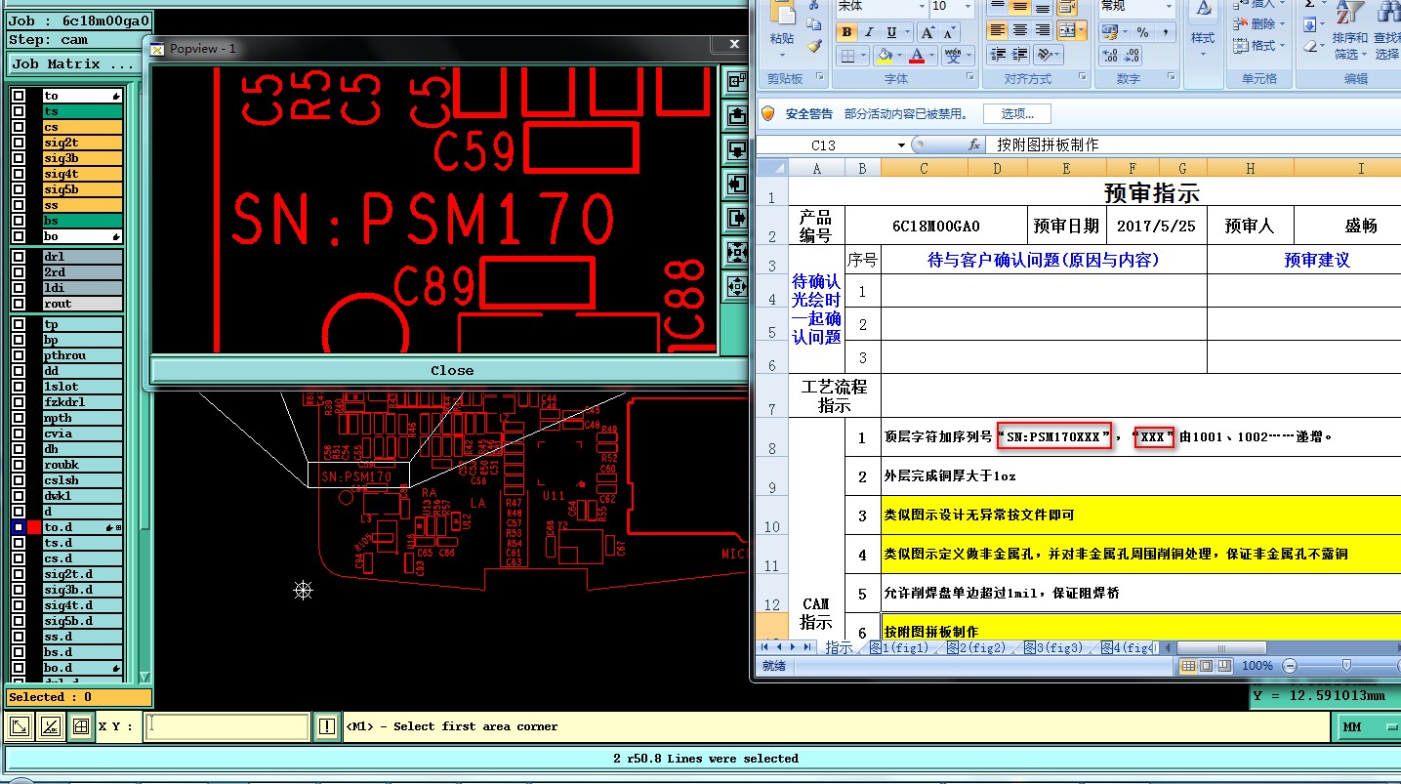
Task: Click the increase decimal icon
Action: [1110, 56]
